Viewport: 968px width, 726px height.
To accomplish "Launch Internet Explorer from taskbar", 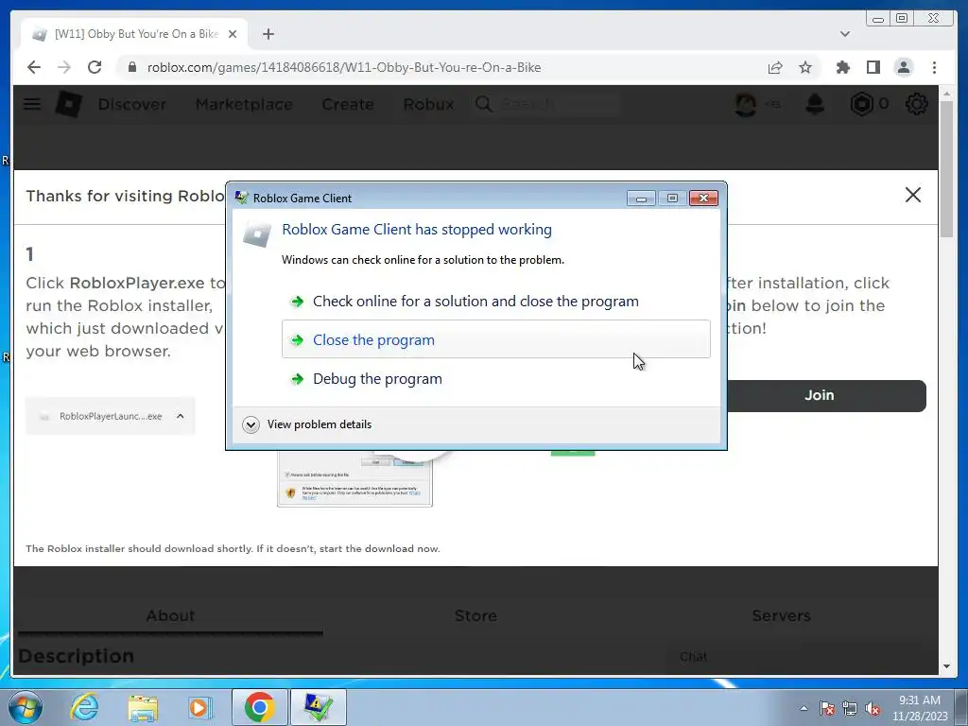I will pos(84,707).
